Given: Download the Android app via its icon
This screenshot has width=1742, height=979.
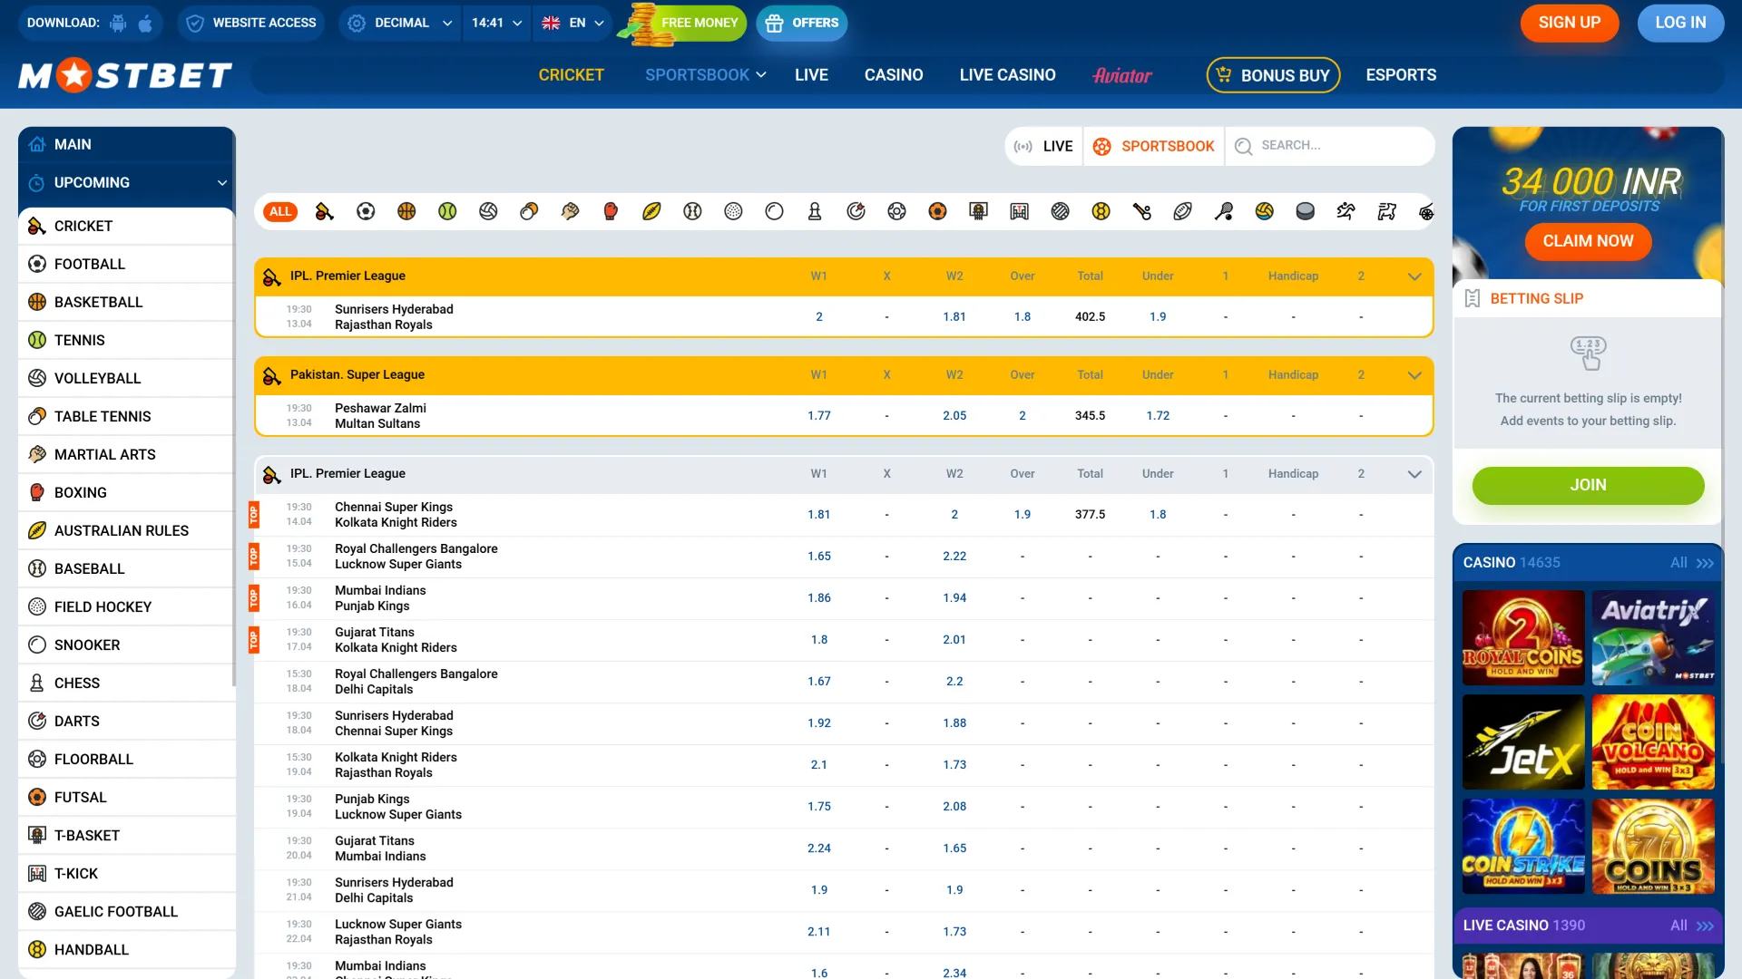Looking at the screenshot, I should [118, 24].
